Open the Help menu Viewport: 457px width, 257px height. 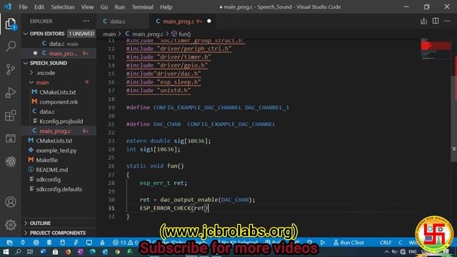point(166,6)
